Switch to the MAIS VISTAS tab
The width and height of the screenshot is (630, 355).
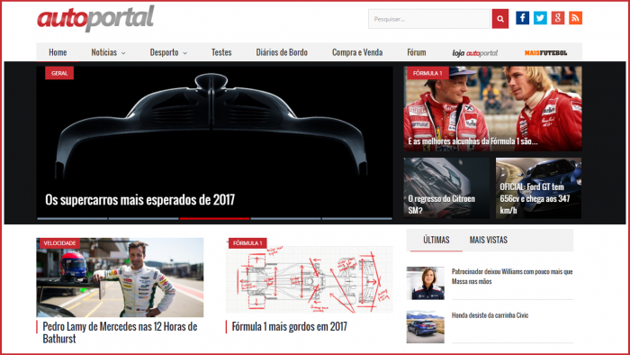[x=489, y=240]
